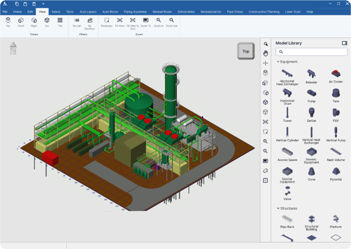Open the Deliverables tab
Viewport: 351px width, 249px height.
[x=186, y=11]
